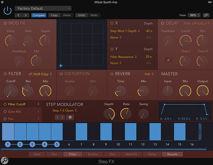The width and height of the screenshot is (213, 165).
Task: Toggle FILTER power button
Action: pyautogui.click(x=5, y=74)
